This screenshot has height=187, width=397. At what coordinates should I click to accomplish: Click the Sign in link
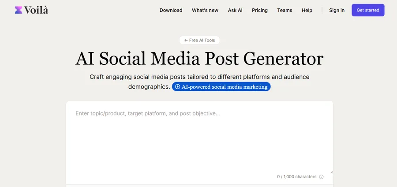tap(337, 10)
